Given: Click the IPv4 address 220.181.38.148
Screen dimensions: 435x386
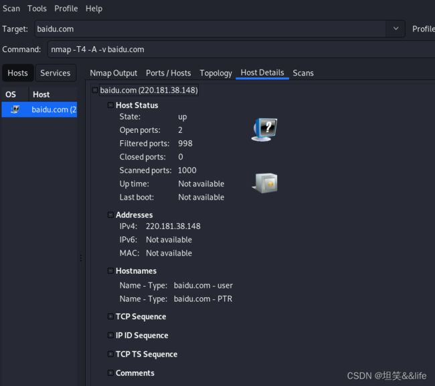Looking at the screenshot, I should pos(173,226).
